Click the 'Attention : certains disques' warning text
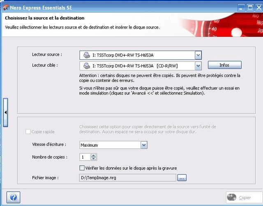Screen dimensions: 263x206 click(x=159, y=78)
